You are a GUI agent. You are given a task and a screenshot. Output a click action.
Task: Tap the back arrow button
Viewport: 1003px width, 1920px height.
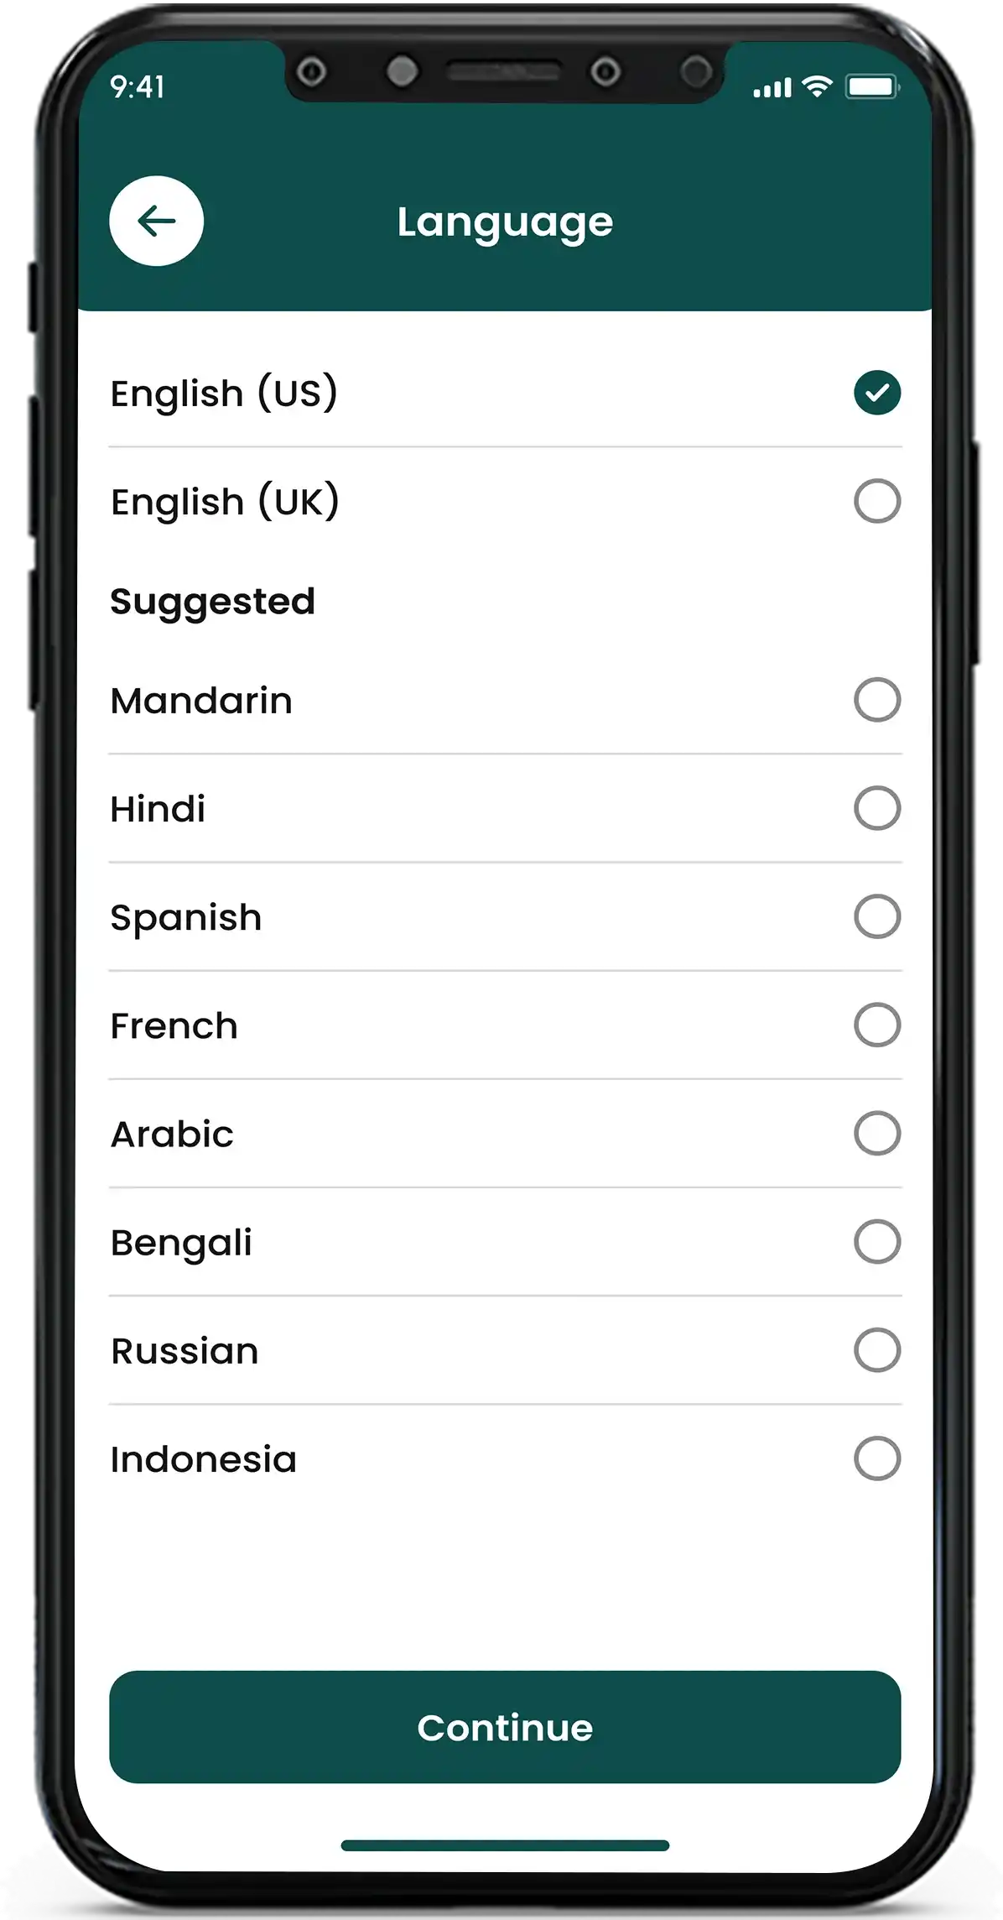click(x=156, y=222)
